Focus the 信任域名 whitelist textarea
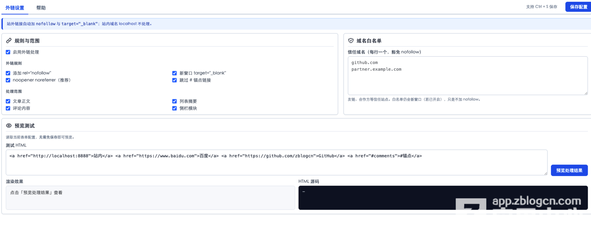Image resolution: width=591 pixels, height=241 pixels. (x=467, y=76)
